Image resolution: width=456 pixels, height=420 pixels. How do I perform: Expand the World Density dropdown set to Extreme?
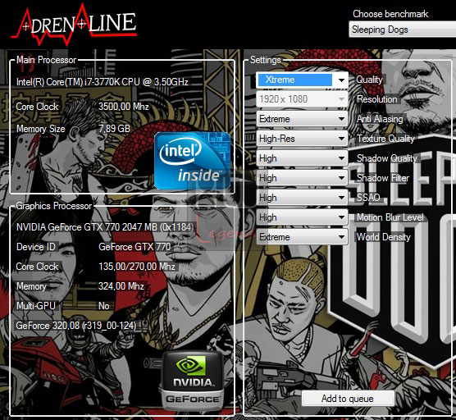302,237
